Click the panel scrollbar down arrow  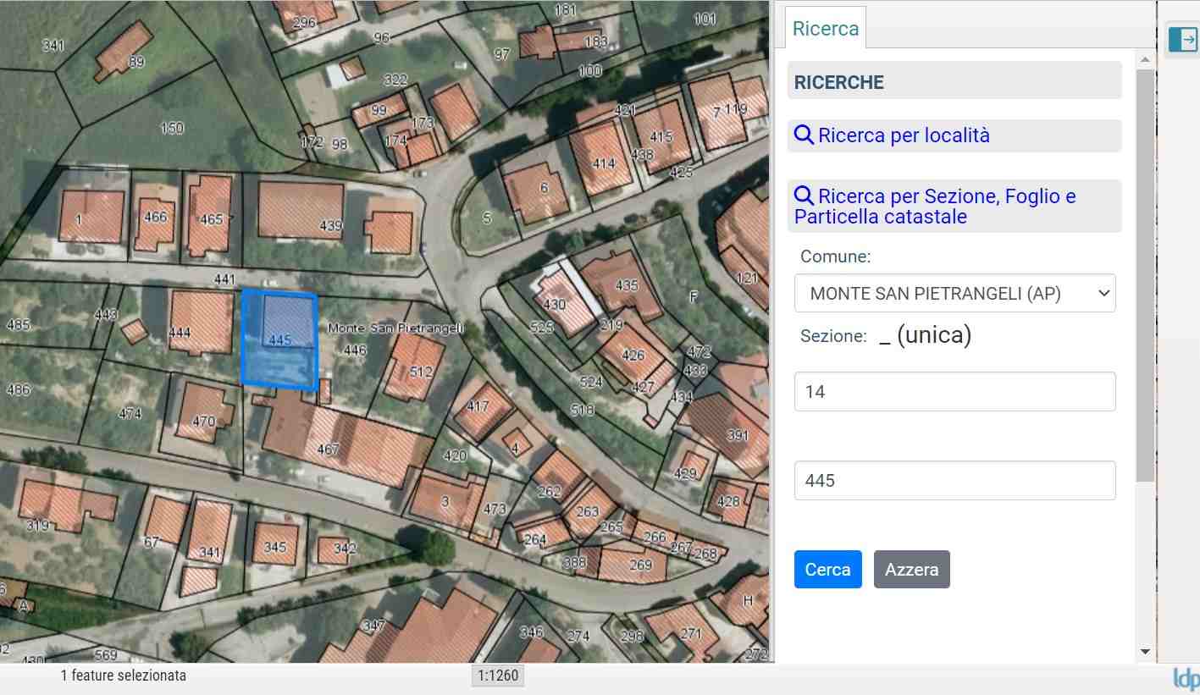coord(1145,652)
